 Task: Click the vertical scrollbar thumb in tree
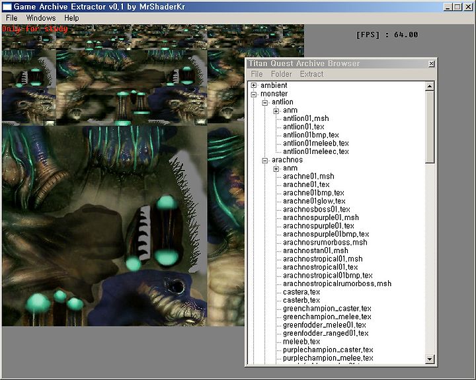429,127
